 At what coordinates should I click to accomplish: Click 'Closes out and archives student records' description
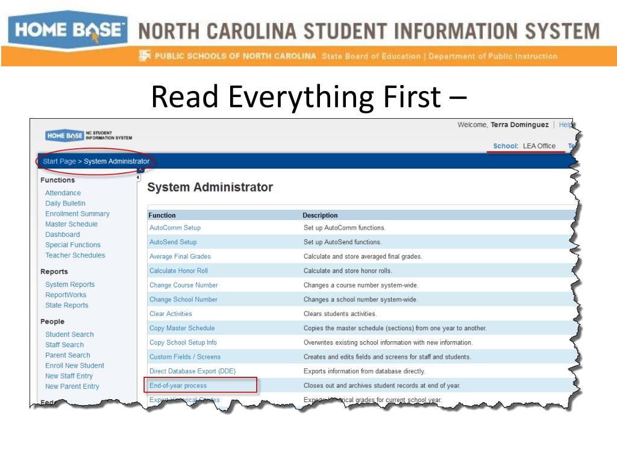(381, 385)
